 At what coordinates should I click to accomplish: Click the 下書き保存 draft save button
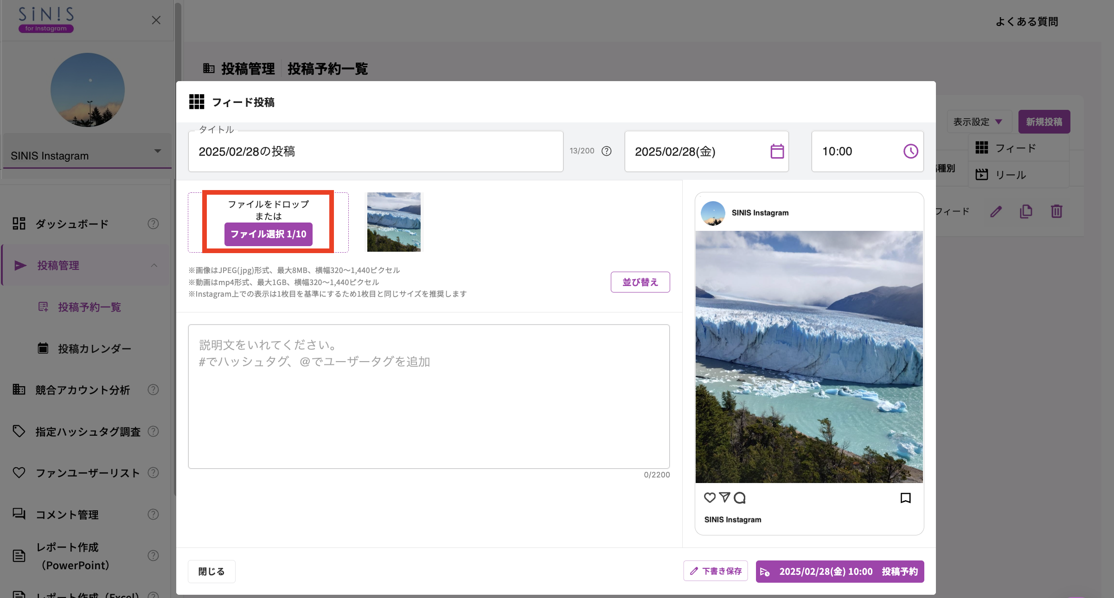[x=715, y=571]
